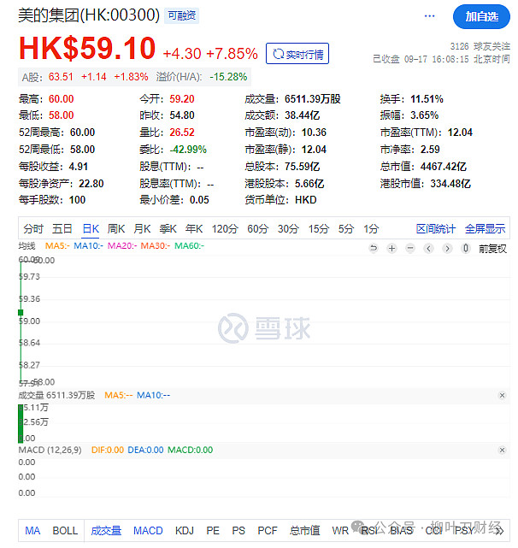This screenshot has height=548, width=518.
Task: Click the DIF:0.00 MACD label
Action: (108, 450)
